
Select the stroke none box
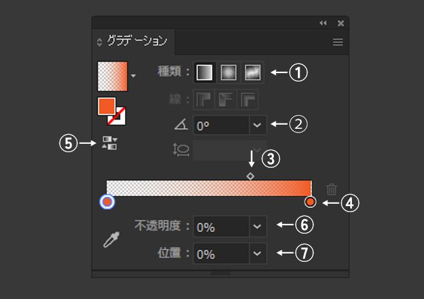[117, 116]
